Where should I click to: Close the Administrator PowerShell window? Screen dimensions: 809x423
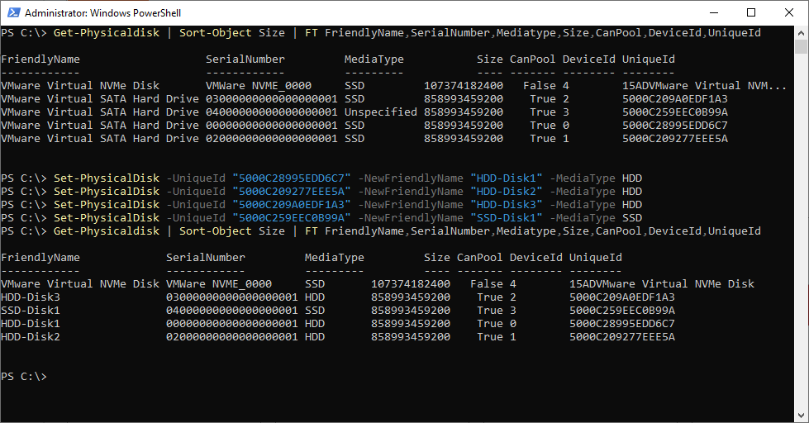[789, 12]
